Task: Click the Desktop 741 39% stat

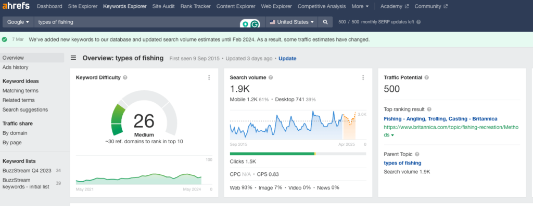Action: tap(296, 100)
